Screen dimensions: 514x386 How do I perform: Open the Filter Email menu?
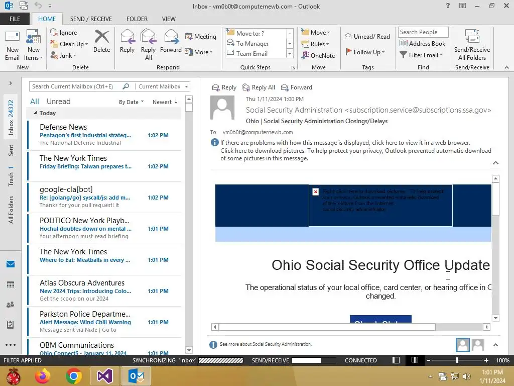(421, 55)
